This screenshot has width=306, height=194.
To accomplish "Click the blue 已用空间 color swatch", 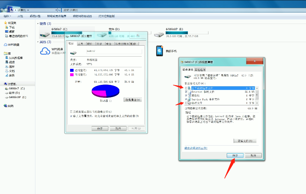I will point(72,70).
